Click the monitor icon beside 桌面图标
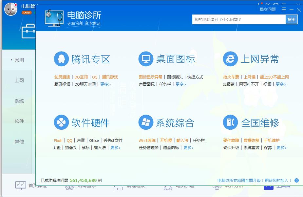This screenshot has height=197, width=303. [x=146, y=59]
